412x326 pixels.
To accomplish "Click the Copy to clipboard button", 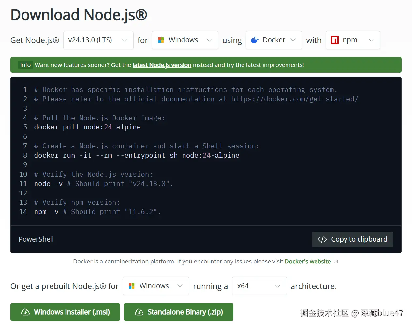I will (x=352, y=239).
